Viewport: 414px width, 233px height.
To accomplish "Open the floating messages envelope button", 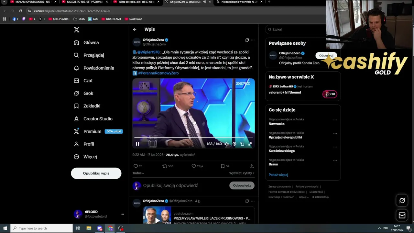I will pos(402,215).
